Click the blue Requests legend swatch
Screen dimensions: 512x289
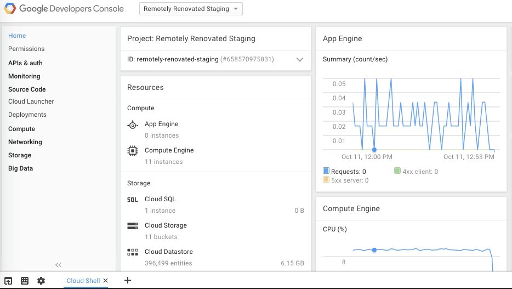[326, 171]
